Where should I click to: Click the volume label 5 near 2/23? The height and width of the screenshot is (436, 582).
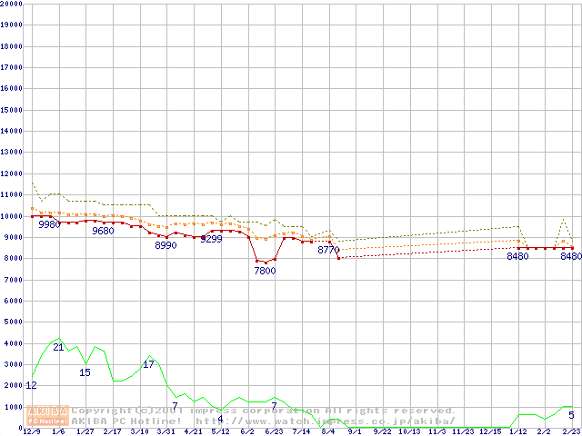click(x=571, y=415)
